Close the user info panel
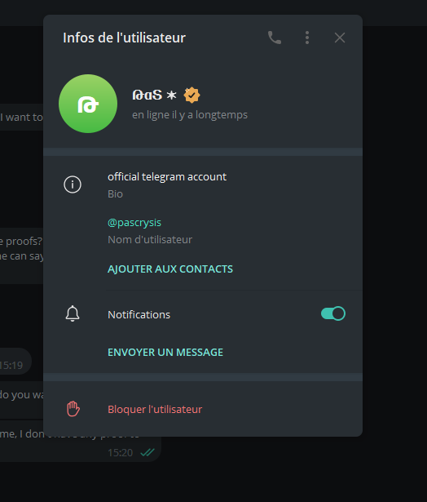This screenshot has height=502, width=427. (340, 38)
